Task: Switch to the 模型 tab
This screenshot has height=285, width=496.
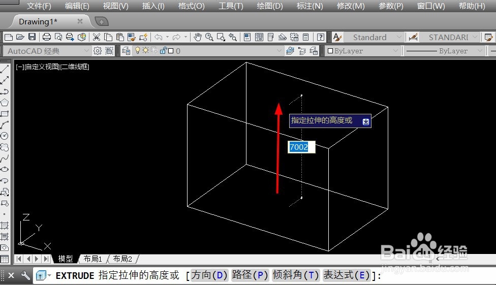Action: pos(66,259)
